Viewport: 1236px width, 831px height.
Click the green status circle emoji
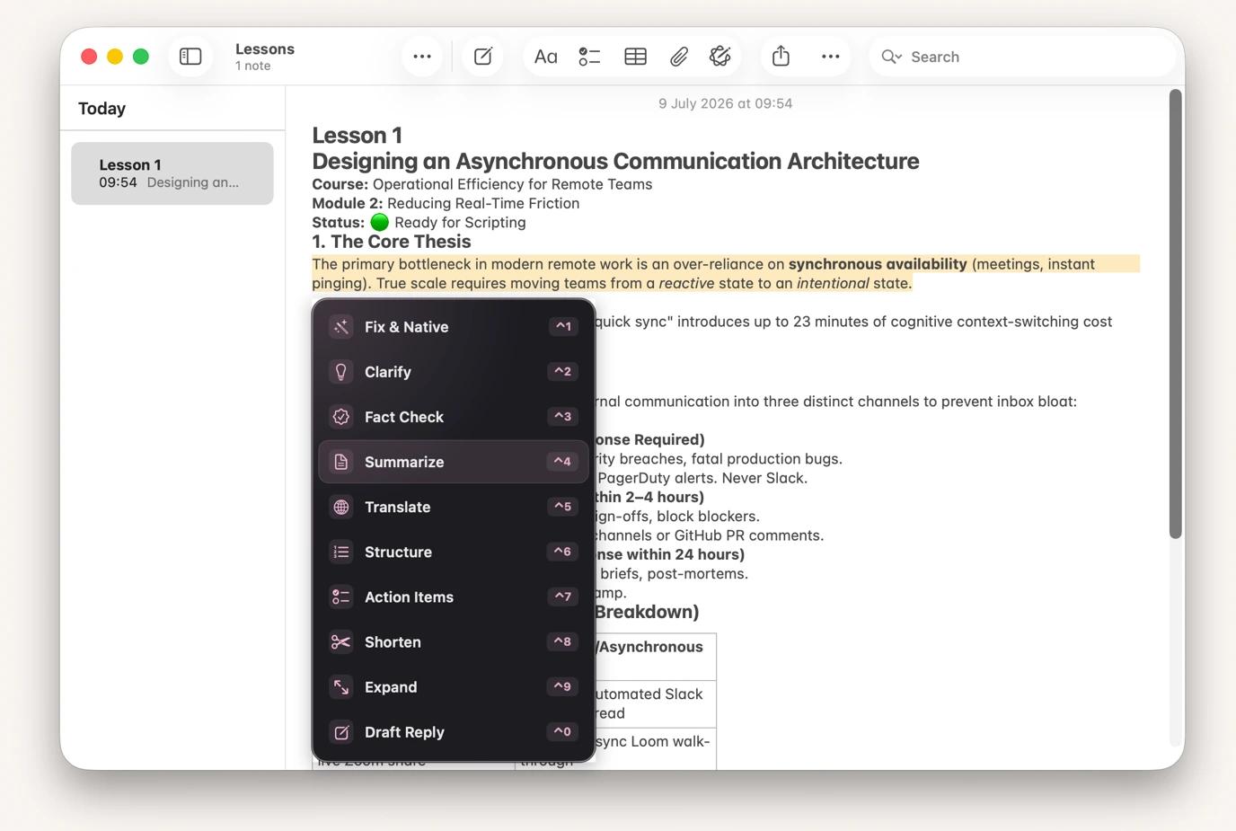point(380,222)
